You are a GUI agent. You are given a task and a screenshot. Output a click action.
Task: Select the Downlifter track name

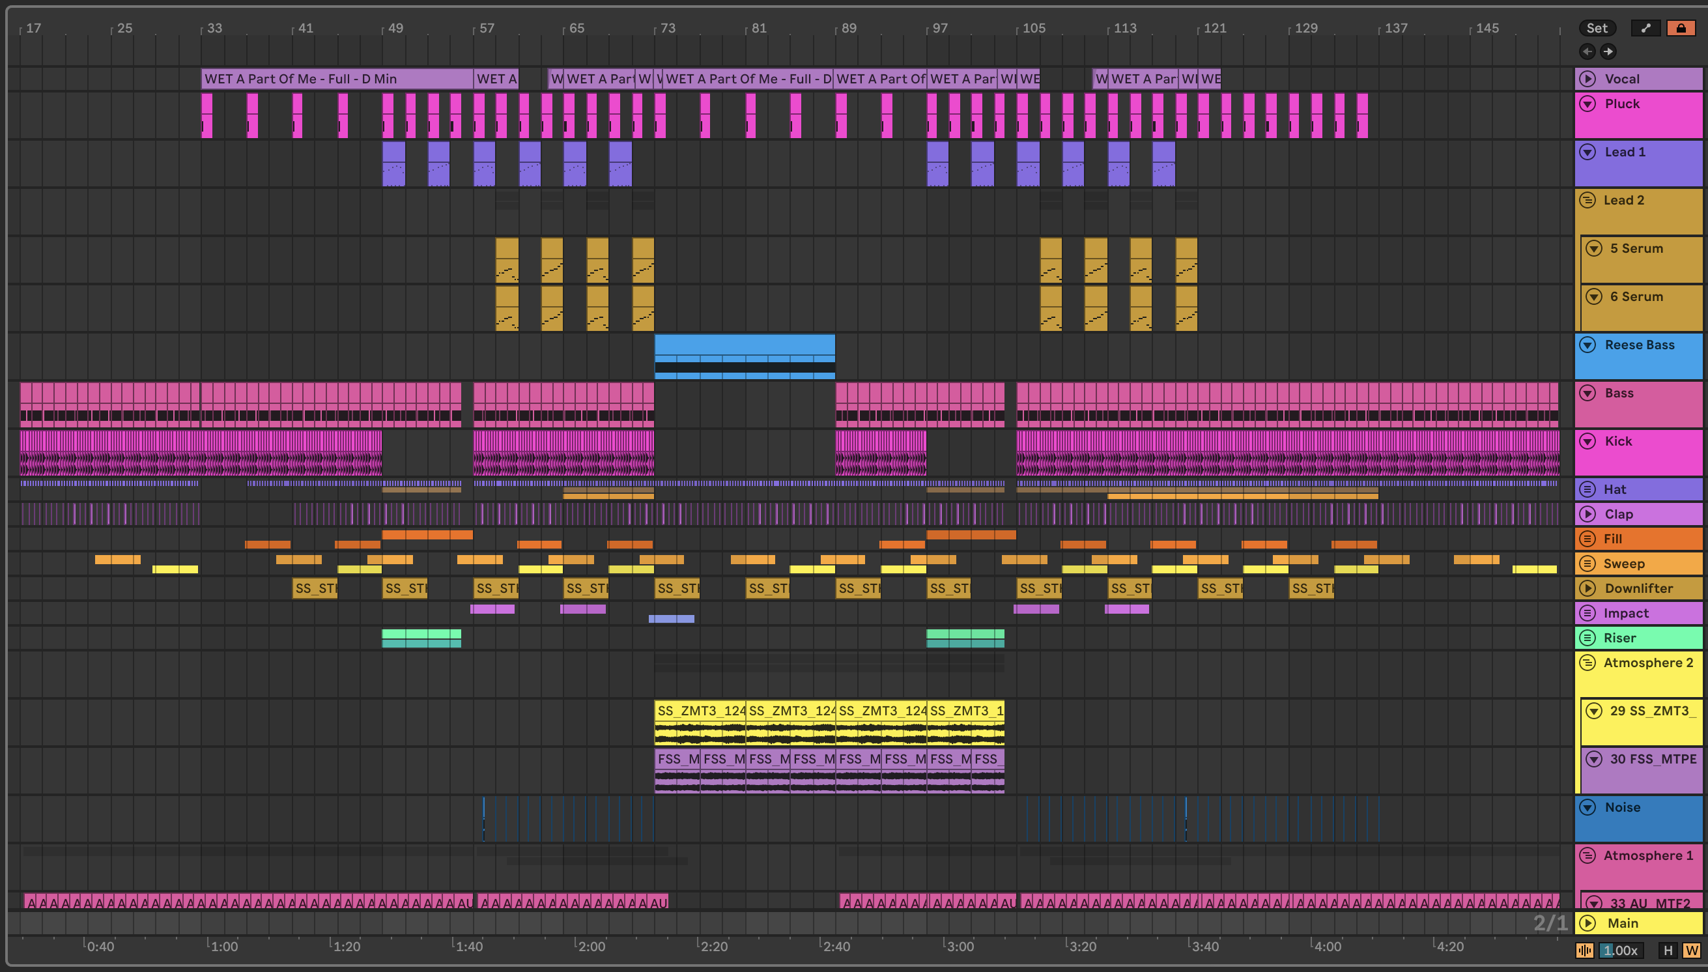pyautogui.click(x=1638, y=588)
